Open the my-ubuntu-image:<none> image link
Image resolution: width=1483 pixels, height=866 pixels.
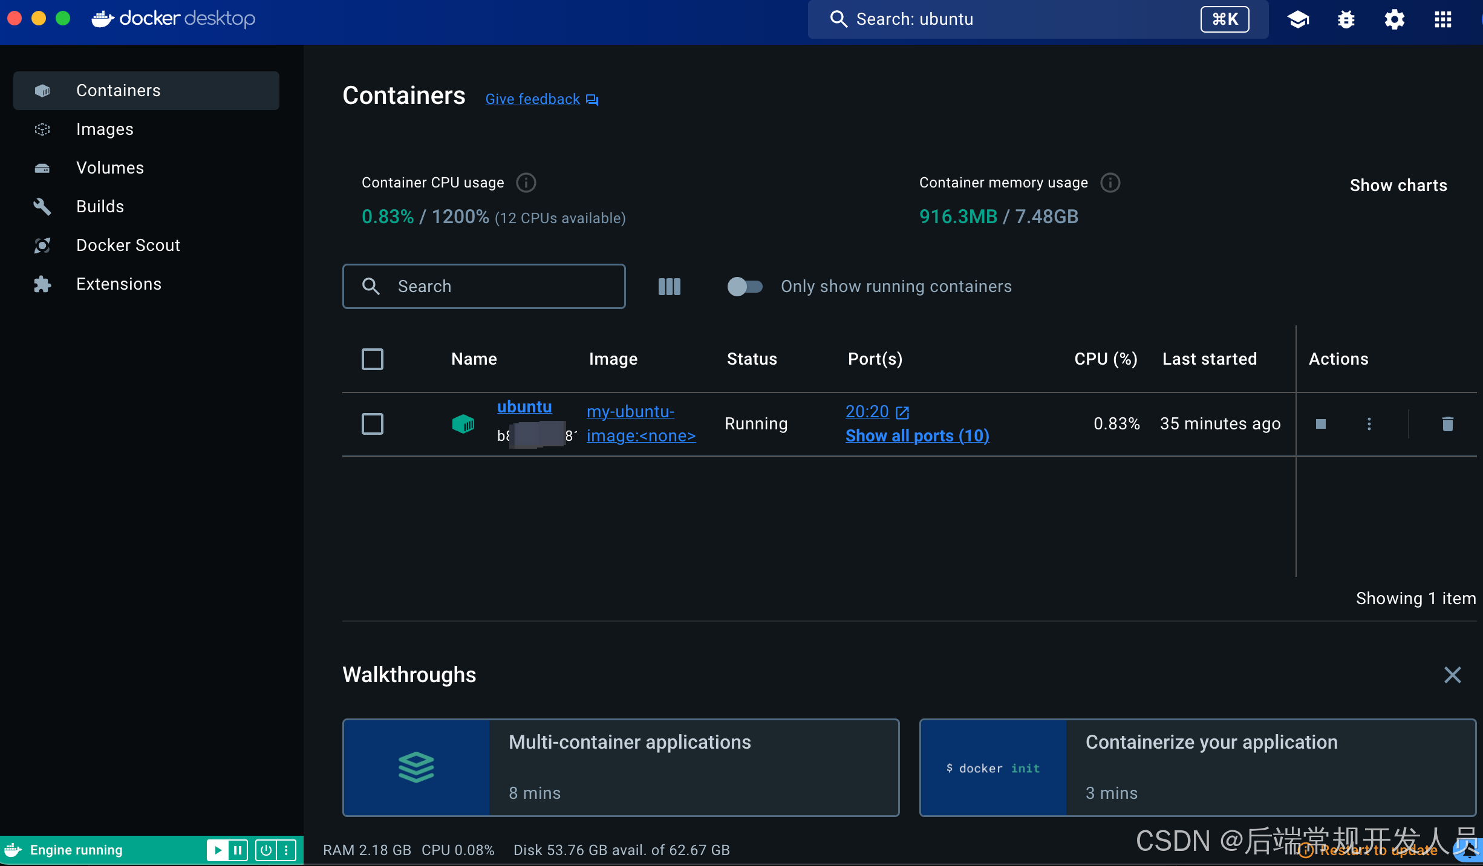(641, 423)
